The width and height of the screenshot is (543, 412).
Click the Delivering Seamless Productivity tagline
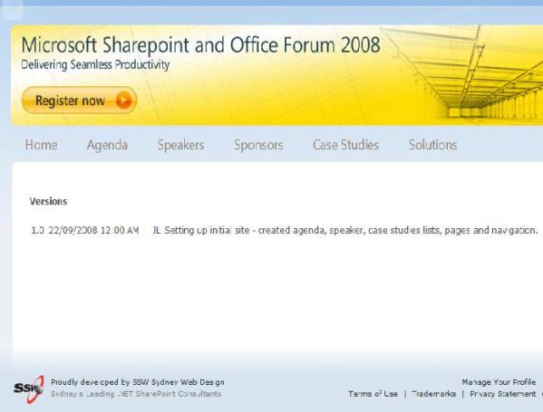click(x=95, y=64)
